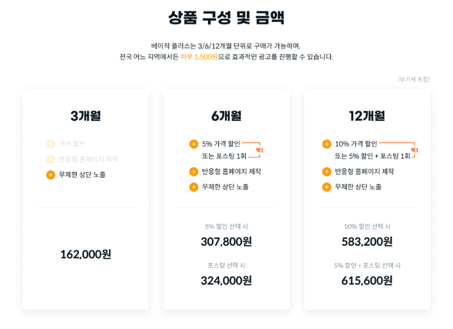The width and height of the screenshot is (453, 329).
Task: Click 12개월 card's 무제한 상단 노출 plus icon
Action: (327, 187)
